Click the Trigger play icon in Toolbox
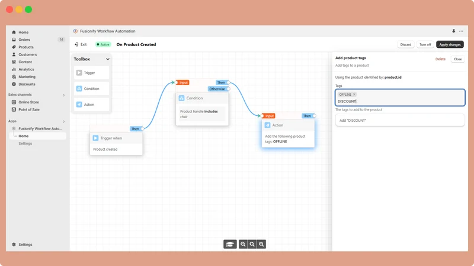This screenshot has width=474, height=266. pyautogui.click(x=79, y=73)
